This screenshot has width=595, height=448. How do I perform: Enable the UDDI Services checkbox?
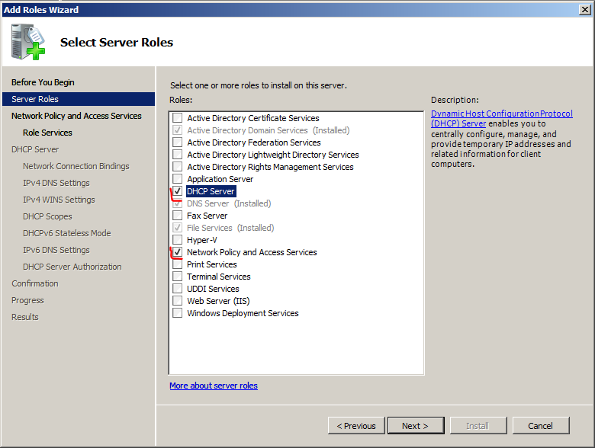click(x=177, y=289)
